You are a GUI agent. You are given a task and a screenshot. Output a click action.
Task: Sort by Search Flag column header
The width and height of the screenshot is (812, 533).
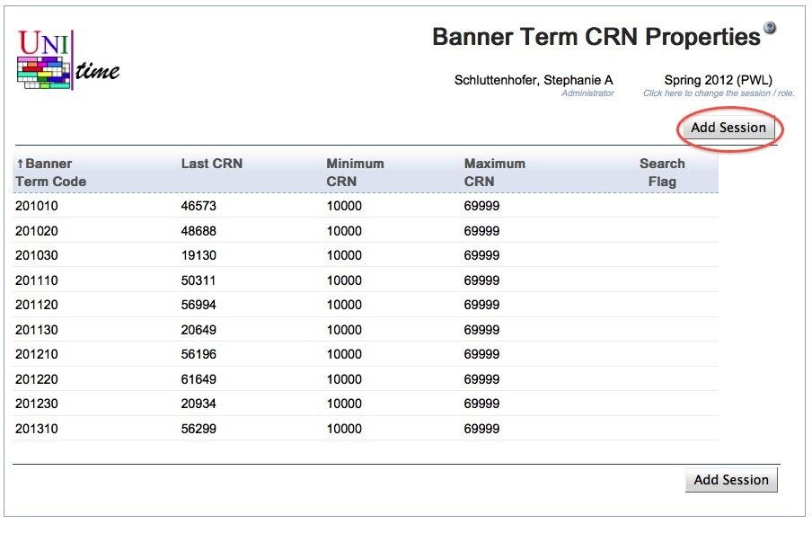click(x=662, y=173)
